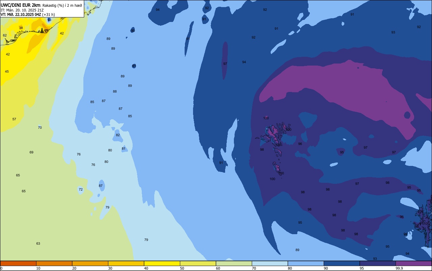Click the 'Rakastig (%) í 2 m hæð' label
This screenshot has height=271, width=432.
[62, 5]
